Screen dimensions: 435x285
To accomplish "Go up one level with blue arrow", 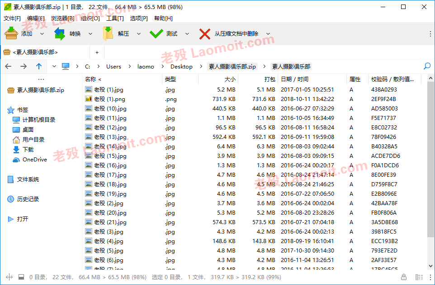I will pyautogui.click(x=39, y=66).
